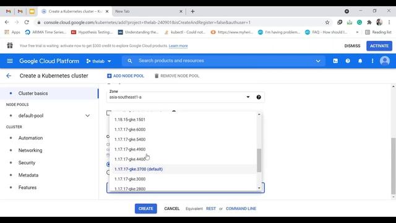Click the ACTIVATE button

click(379, 46)
